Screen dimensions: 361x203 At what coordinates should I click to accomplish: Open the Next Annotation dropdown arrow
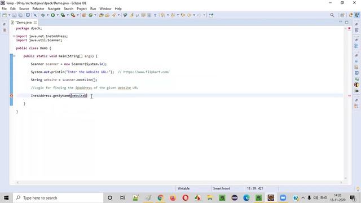coord(168,15)
